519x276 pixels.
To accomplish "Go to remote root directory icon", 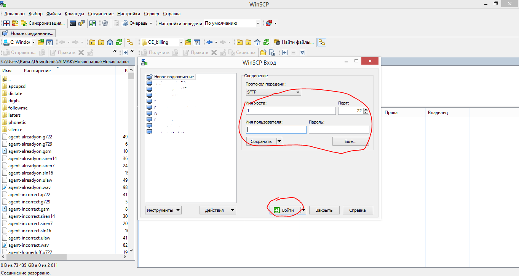I will coord(248,42).
